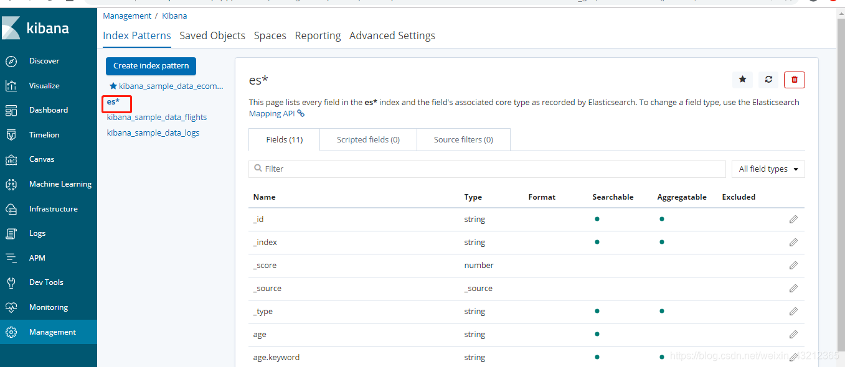Open Machine Learning icon in sidebar
This screenshot has height=367, width=845.
tap(11, 184)
